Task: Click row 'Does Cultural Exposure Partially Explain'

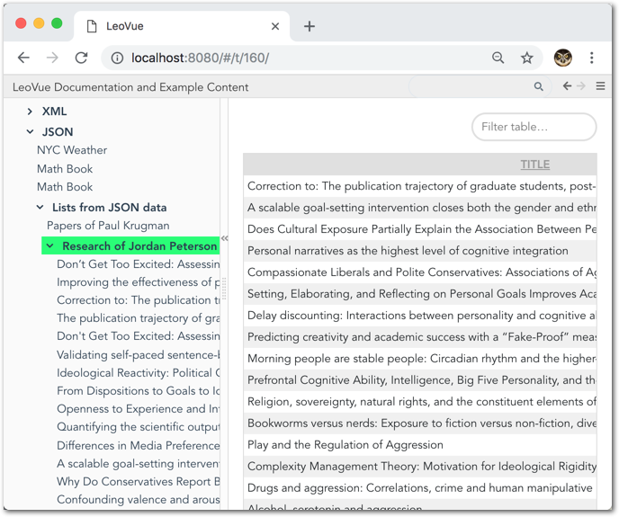Action: tap(420, 229)
